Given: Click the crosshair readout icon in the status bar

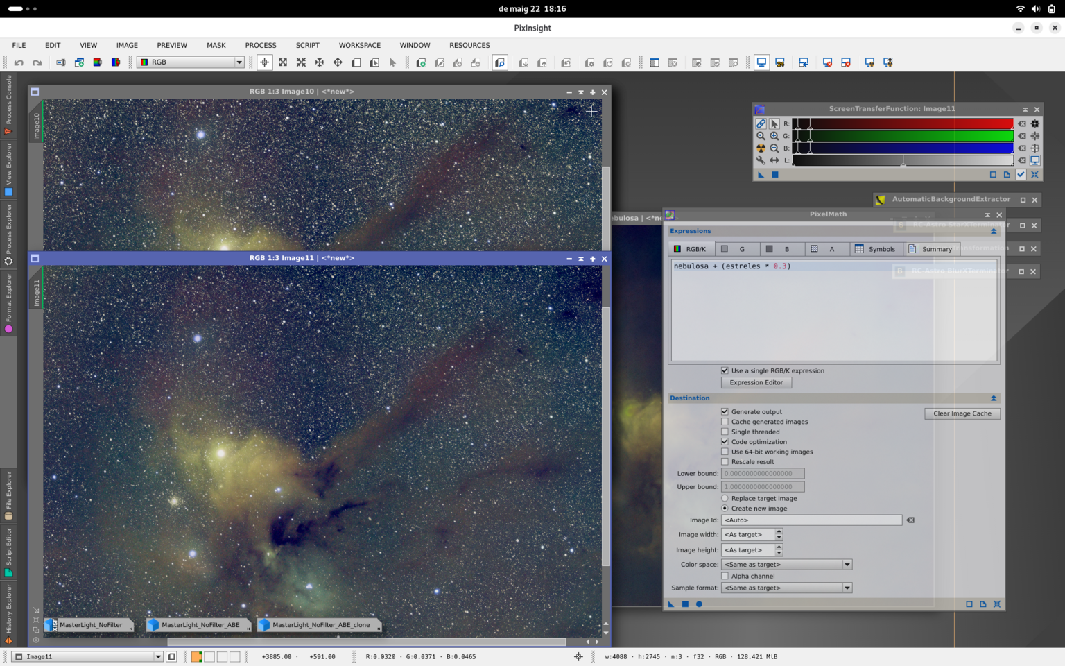Looking at the screenshot, I should click(x=578, y=656).
